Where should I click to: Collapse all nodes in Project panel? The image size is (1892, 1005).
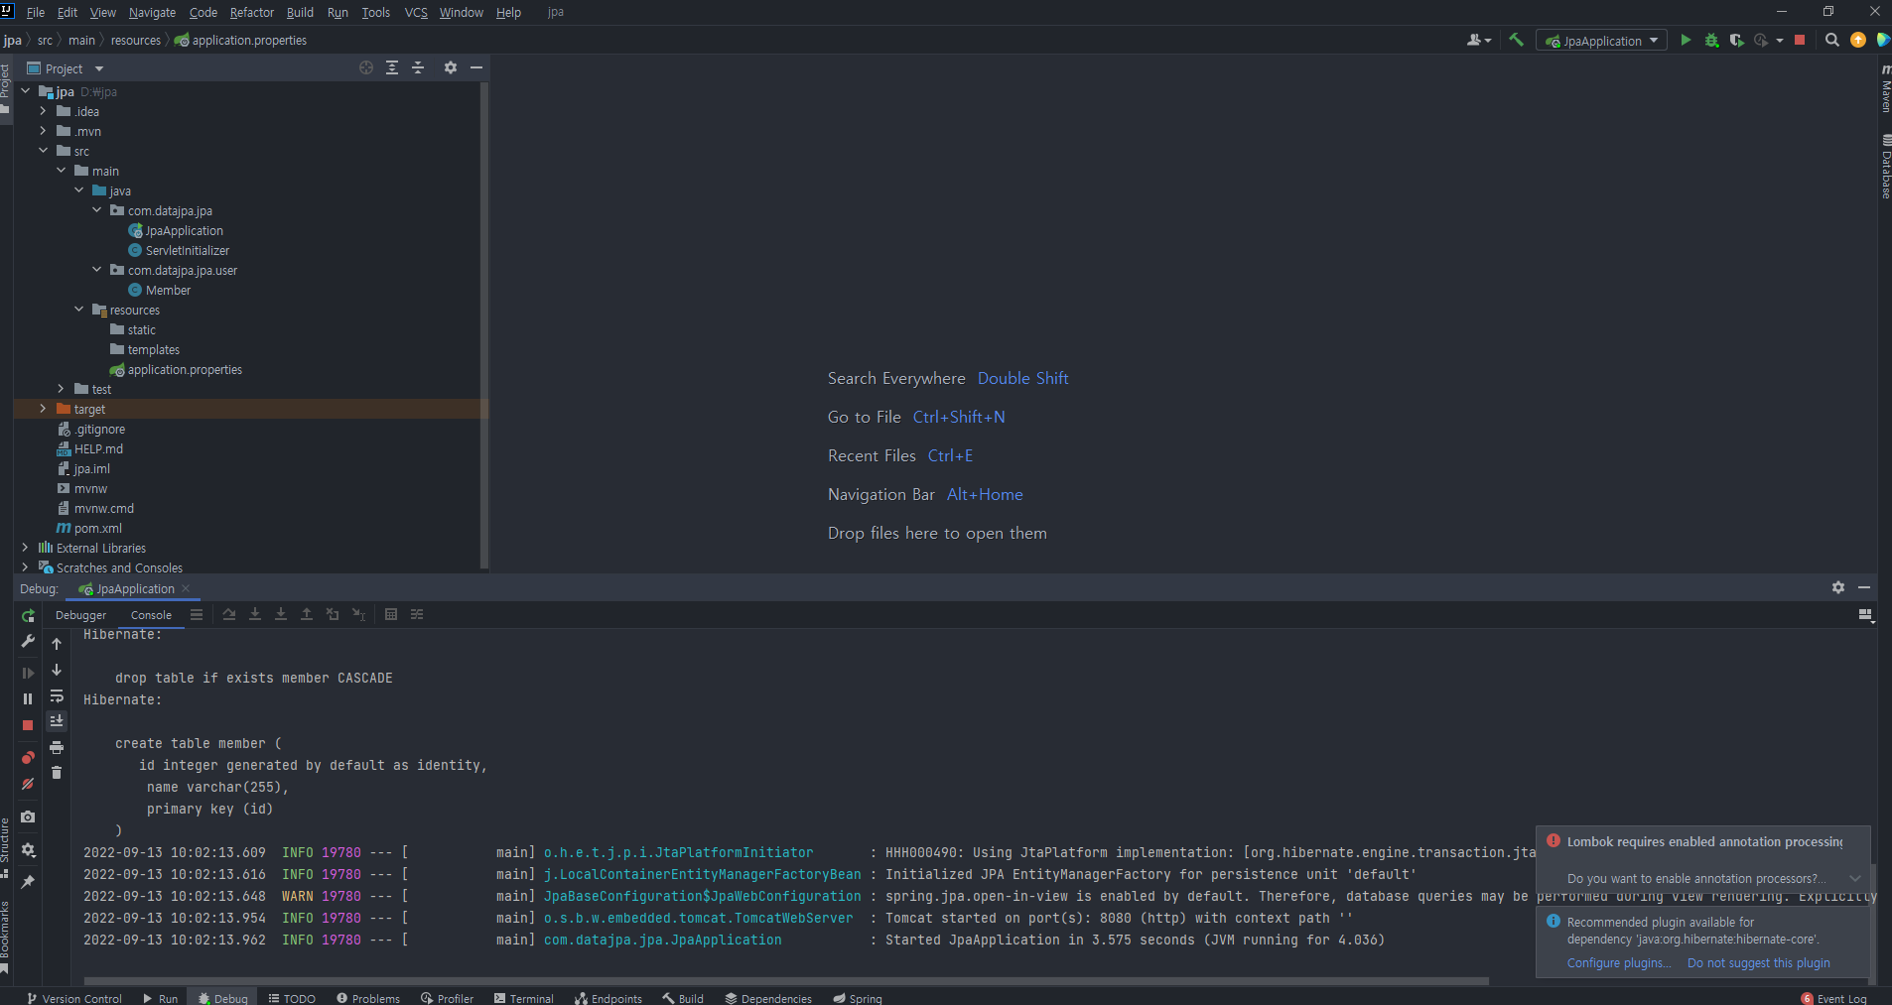[x=418, y=67]
